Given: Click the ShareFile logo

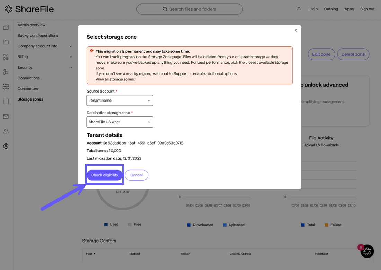Looking at the screenshot, I should tap(29, 9).
